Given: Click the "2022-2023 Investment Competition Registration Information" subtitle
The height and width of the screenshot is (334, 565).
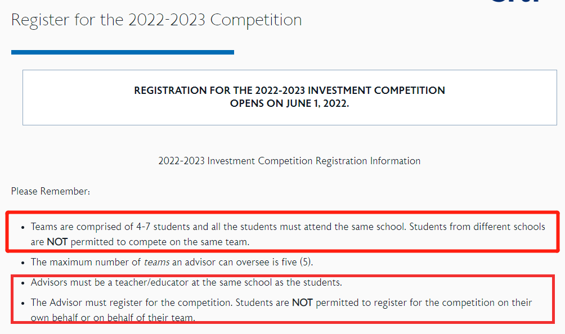Looking at the screenshot, I should [289, 161].
